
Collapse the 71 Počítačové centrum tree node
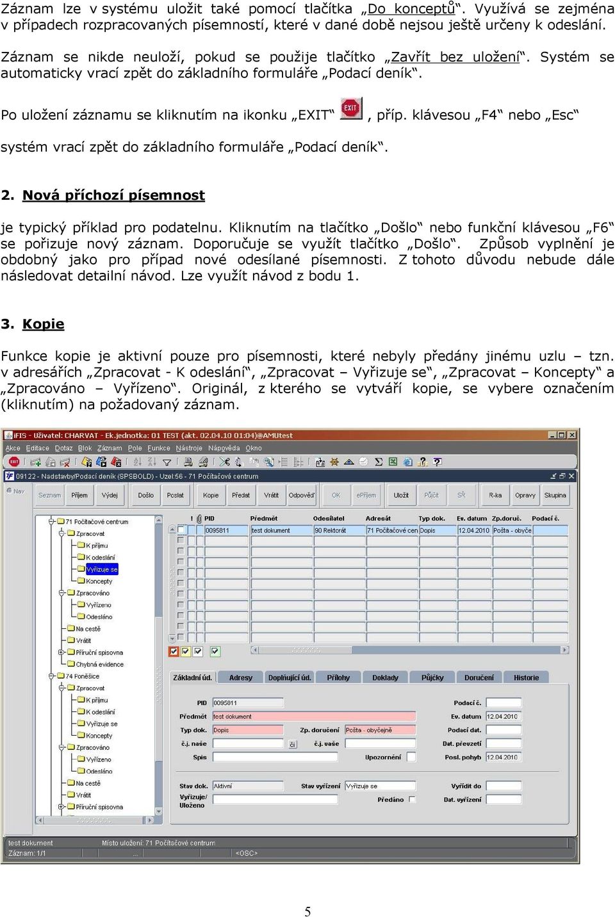click(x=52, y=522)
